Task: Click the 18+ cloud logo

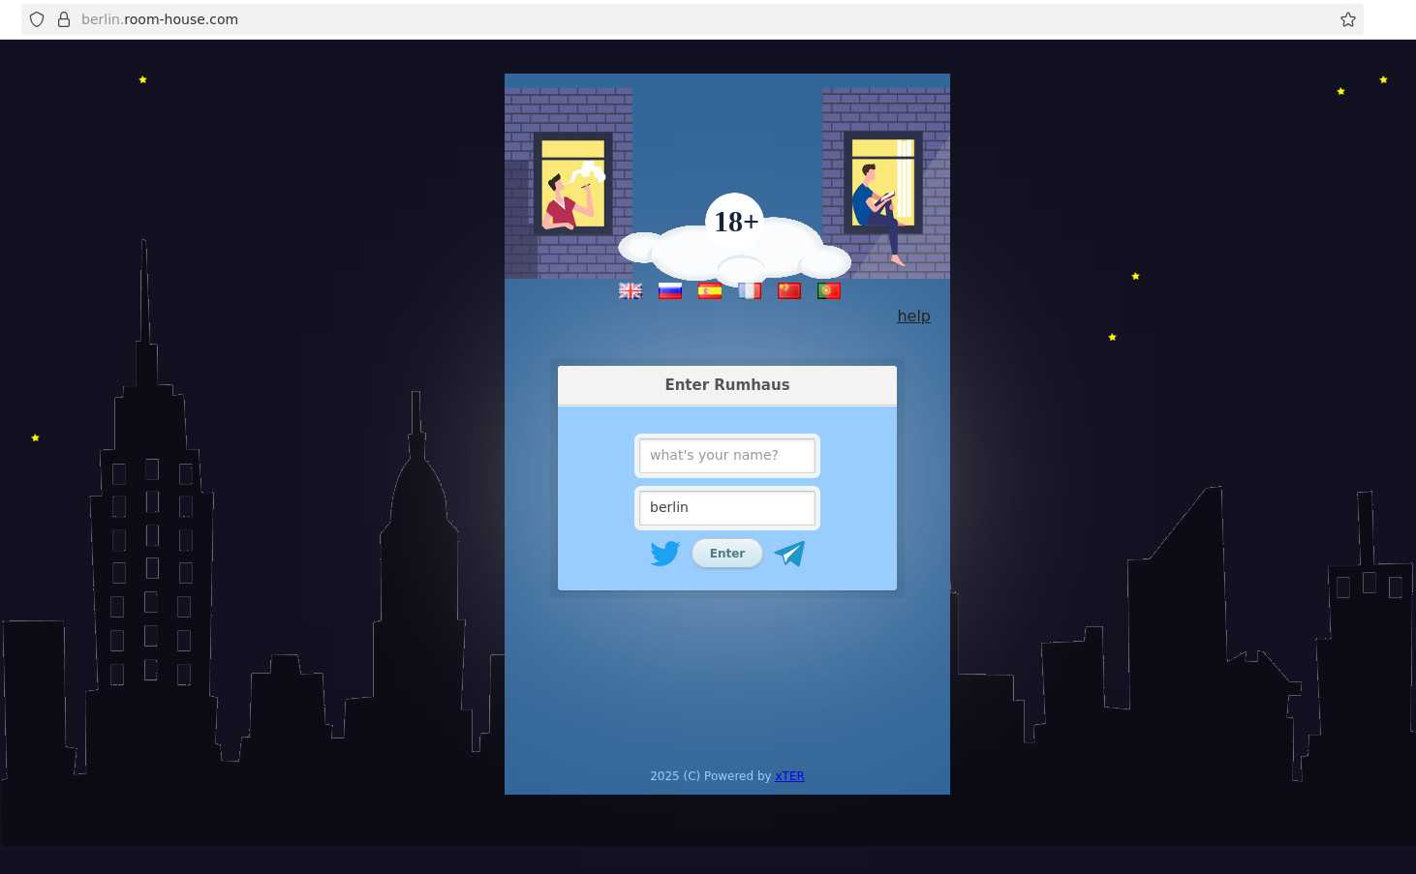Action: [735, 237]
